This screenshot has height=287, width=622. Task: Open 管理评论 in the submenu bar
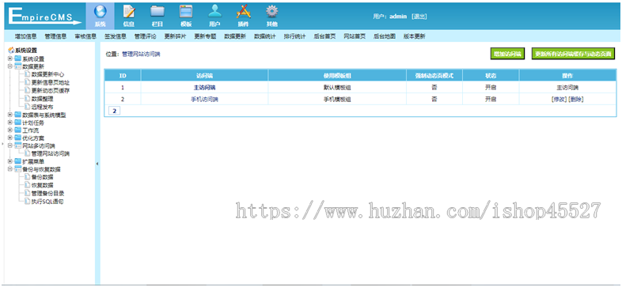coord(145,36)
